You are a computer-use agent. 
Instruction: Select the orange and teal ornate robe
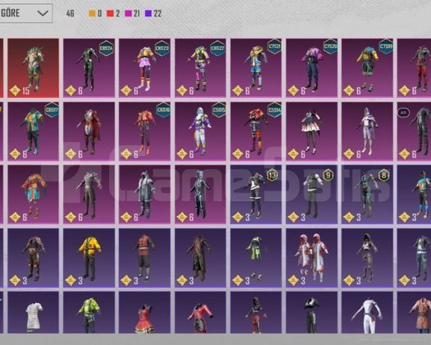[34, 195]
